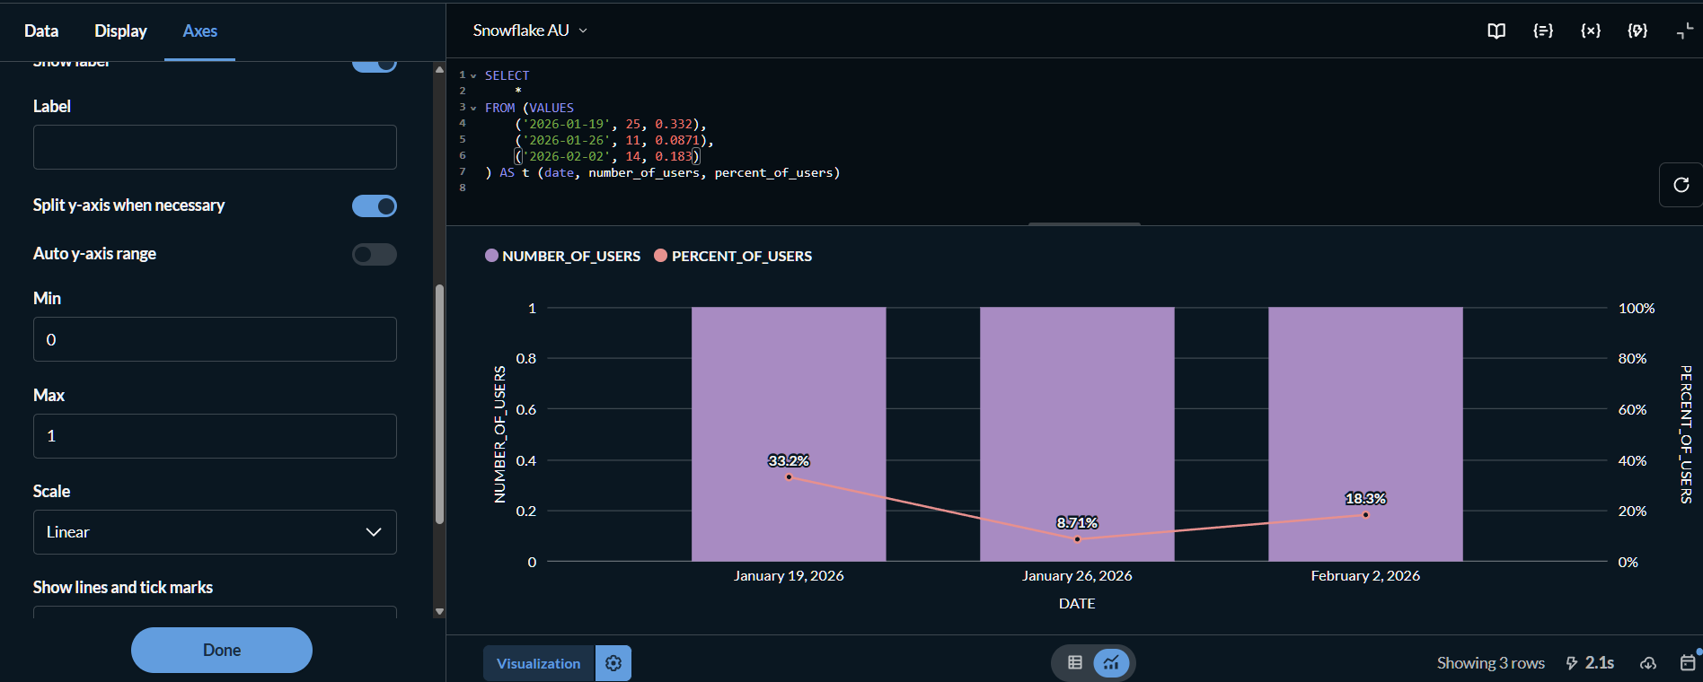The image size is (1703, 682).
Task: Click the format query braces icon
Action: point(1543,31)
